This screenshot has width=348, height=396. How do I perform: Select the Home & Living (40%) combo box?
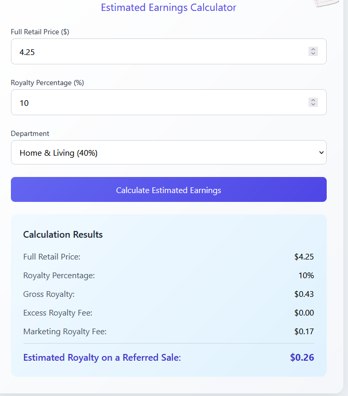169,153
